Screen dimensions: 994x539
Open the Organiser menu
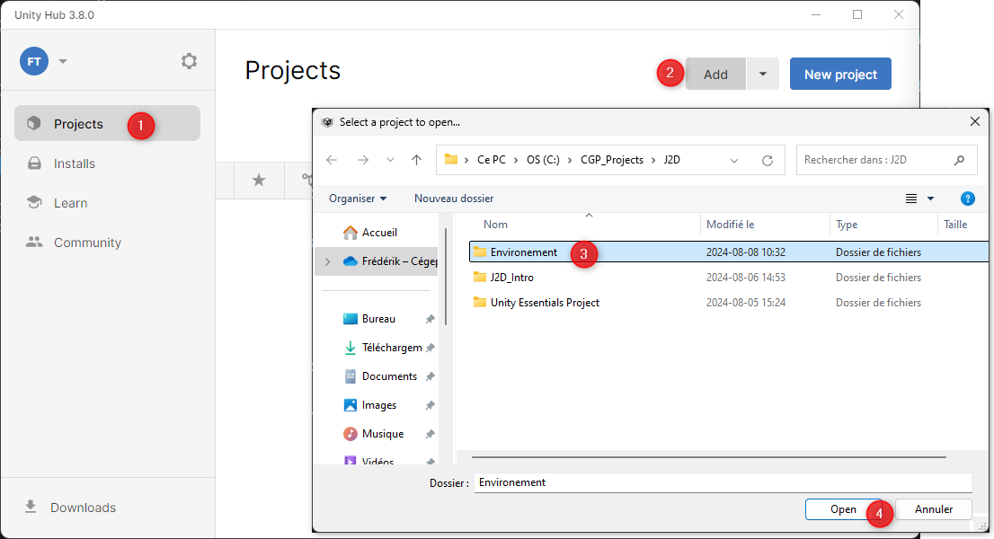point(358,198)
